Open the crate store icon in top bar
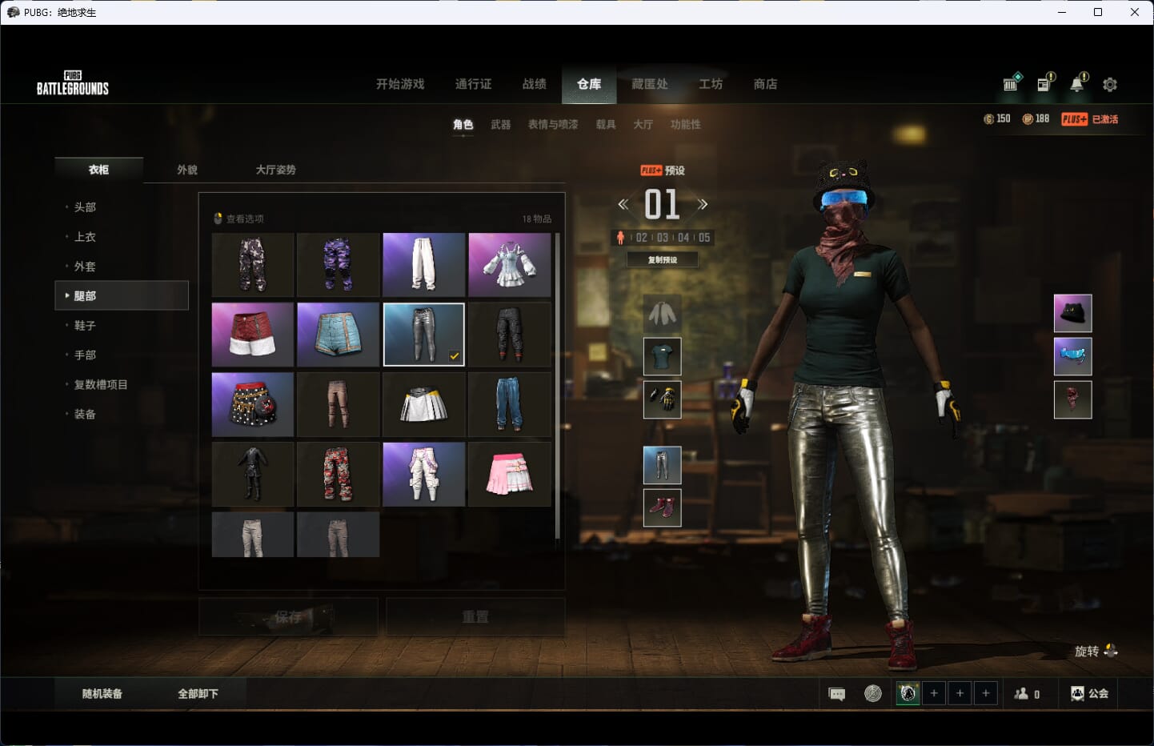 pos(1012,82)
